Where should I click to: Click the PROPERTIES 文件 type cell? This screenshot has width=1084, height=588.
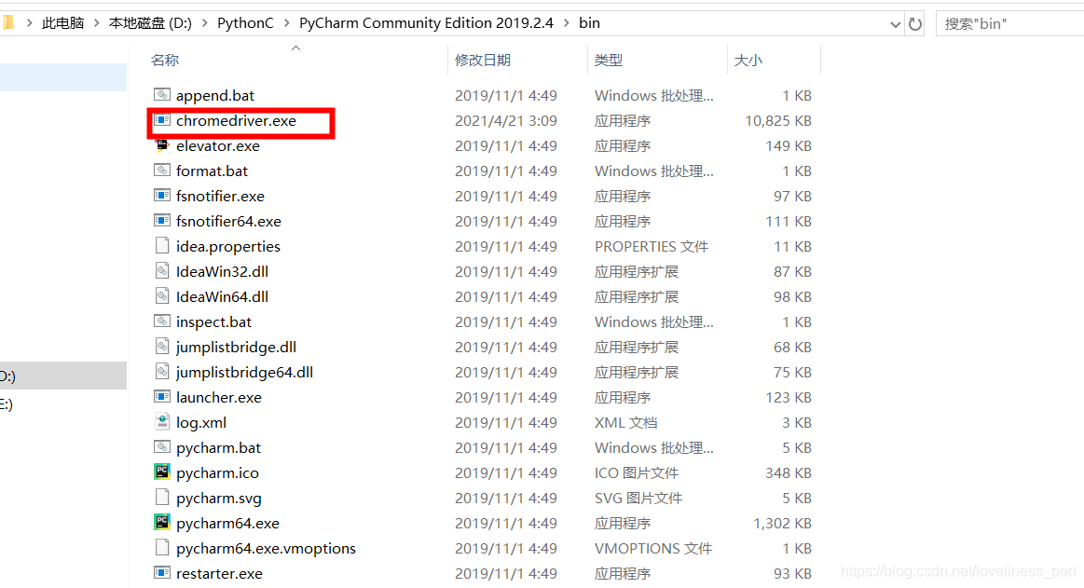[x=652, y=247]
